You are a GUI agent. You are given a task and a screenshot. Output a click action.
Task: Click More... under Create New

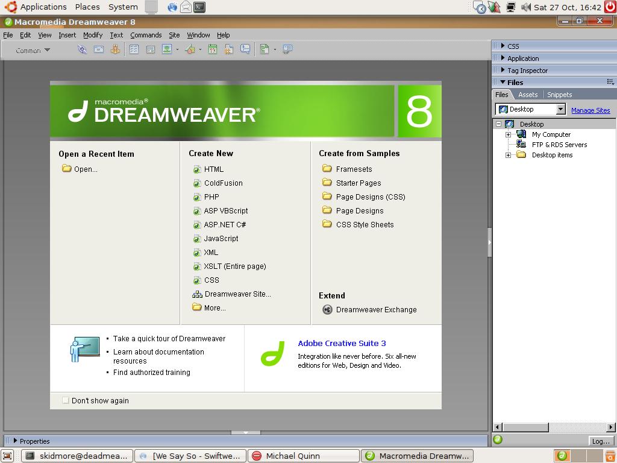[209, 308]
